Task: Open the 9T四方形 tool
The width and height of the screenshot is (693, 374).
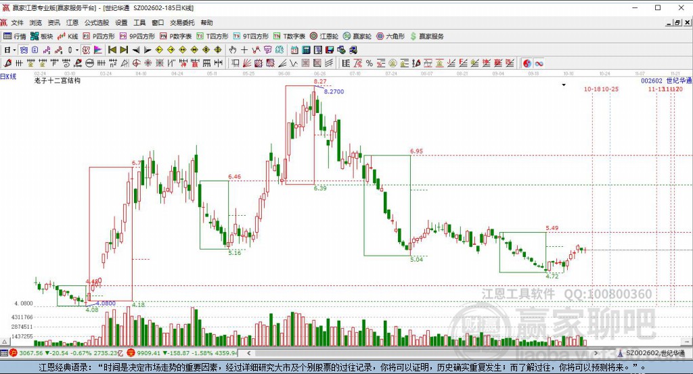Action: click(250, 37)
